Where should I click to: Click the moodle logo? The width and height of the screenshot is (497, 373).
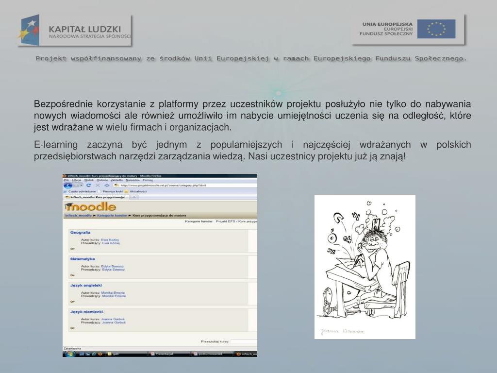pos(90,207)
